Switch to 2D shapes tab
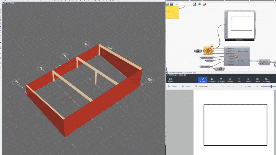The width and height of the screenshot is (276, 155). pyautogui.click(x=212, y=80)
